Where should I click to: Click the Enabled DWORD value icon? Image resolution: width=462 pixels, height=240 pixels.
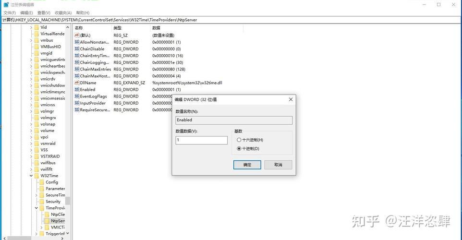pyautogui.click(x=76, y=89)
